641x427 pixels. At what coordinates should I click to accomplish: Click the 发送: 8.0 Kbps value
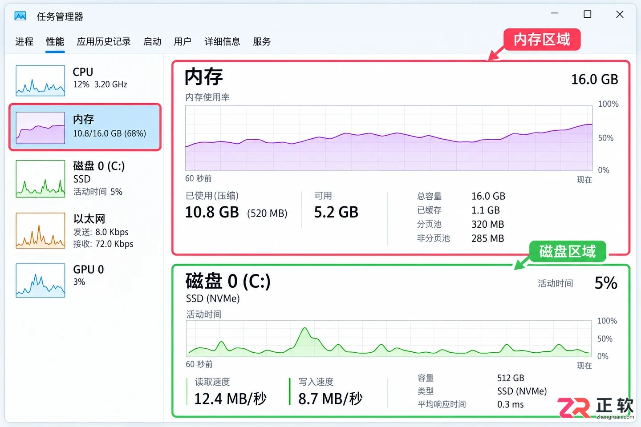(101, 232)
